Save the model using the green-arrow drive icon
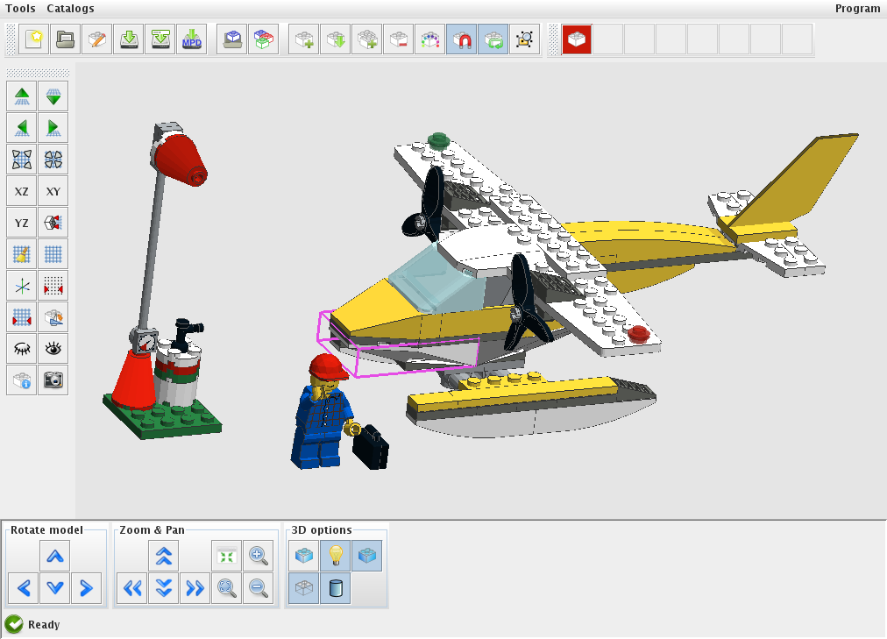Image resolution: width=887 pixels, height=639 pixels. coord(129,39)
